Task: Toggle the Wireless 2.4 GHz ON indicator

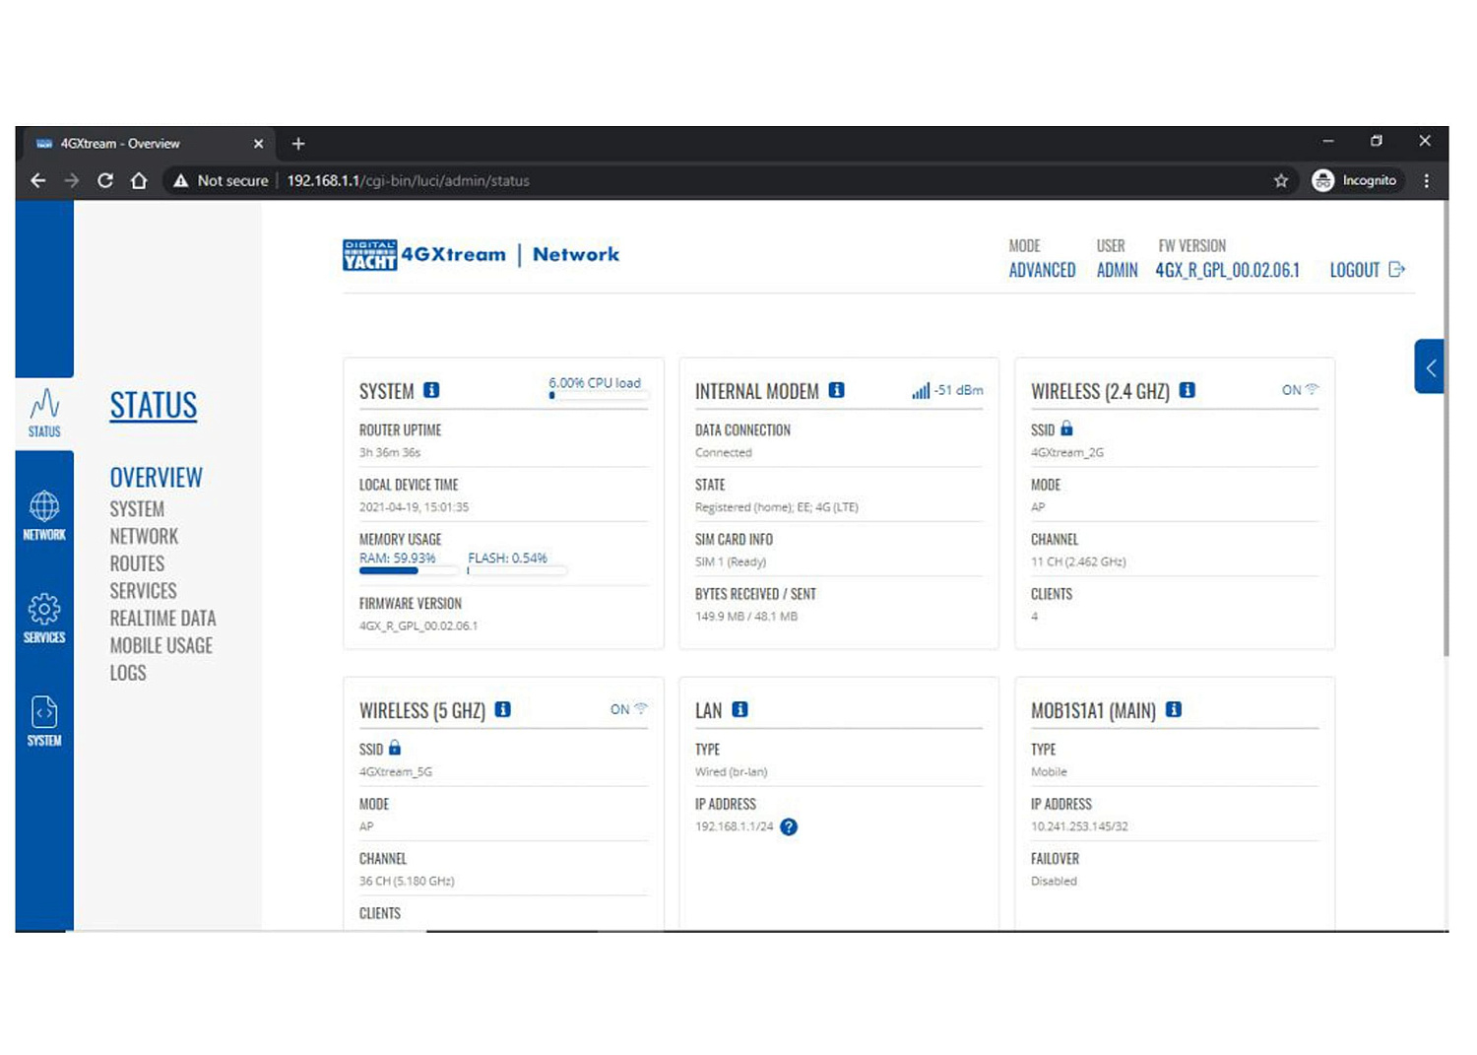Action: point(1299,390)
